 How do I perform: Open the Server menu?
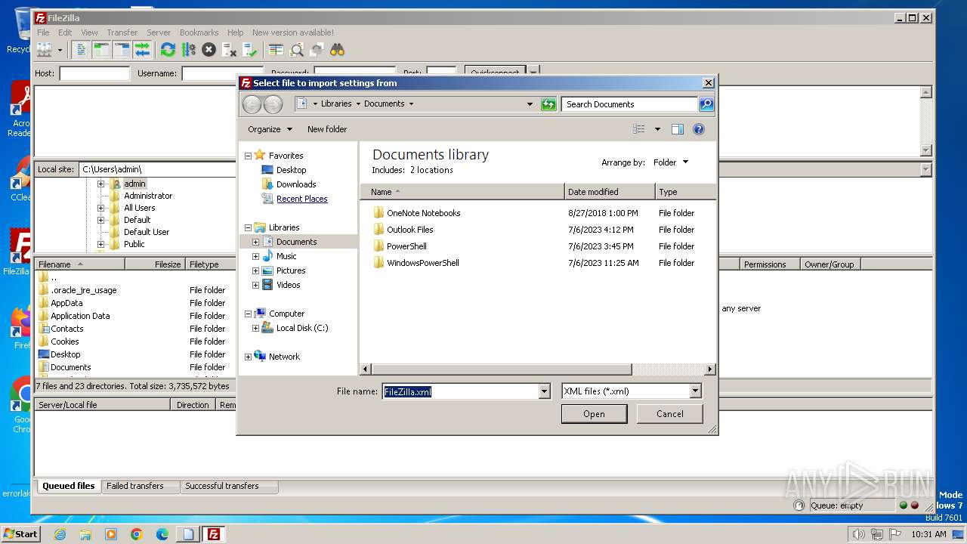(x=159, y=32)
